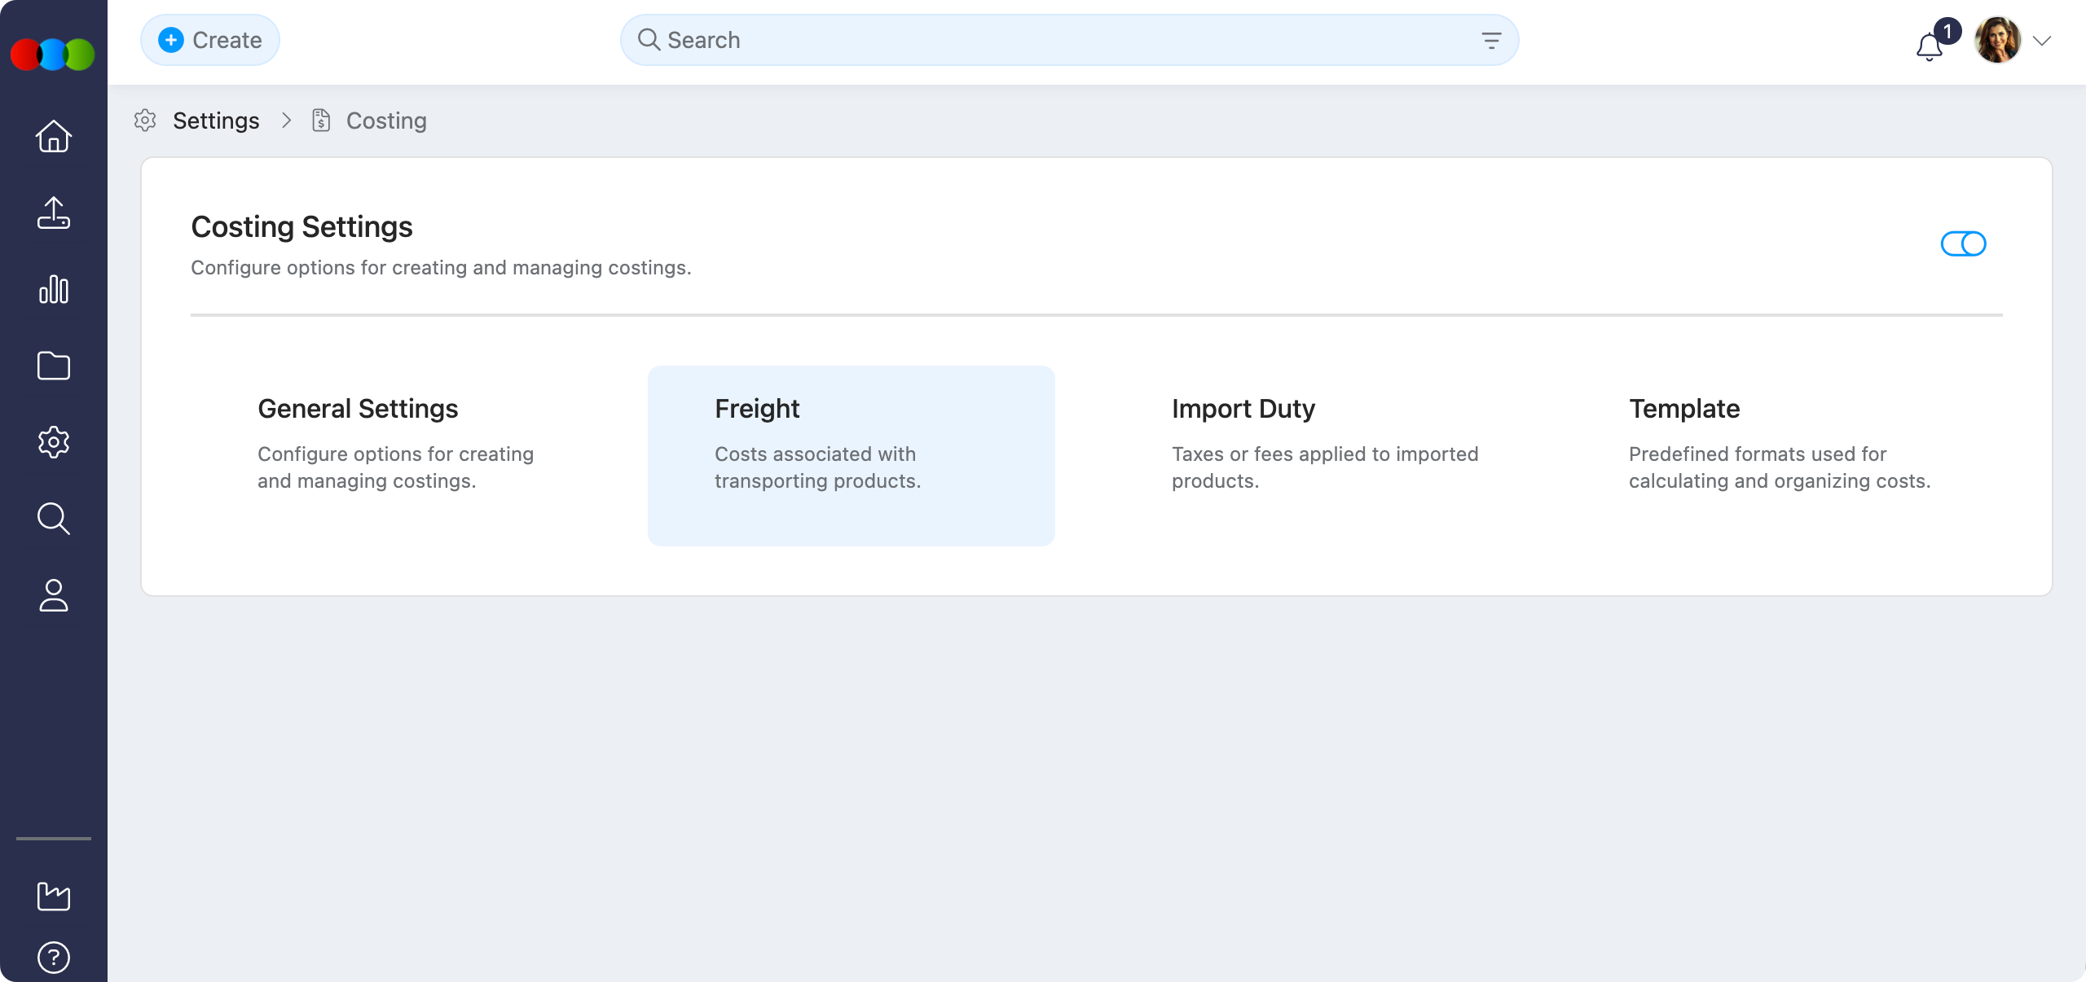The height and width of the screenshot is (982, 2086).
Task: Click the sidebar magnifier search icon
Action: [54, 519]
